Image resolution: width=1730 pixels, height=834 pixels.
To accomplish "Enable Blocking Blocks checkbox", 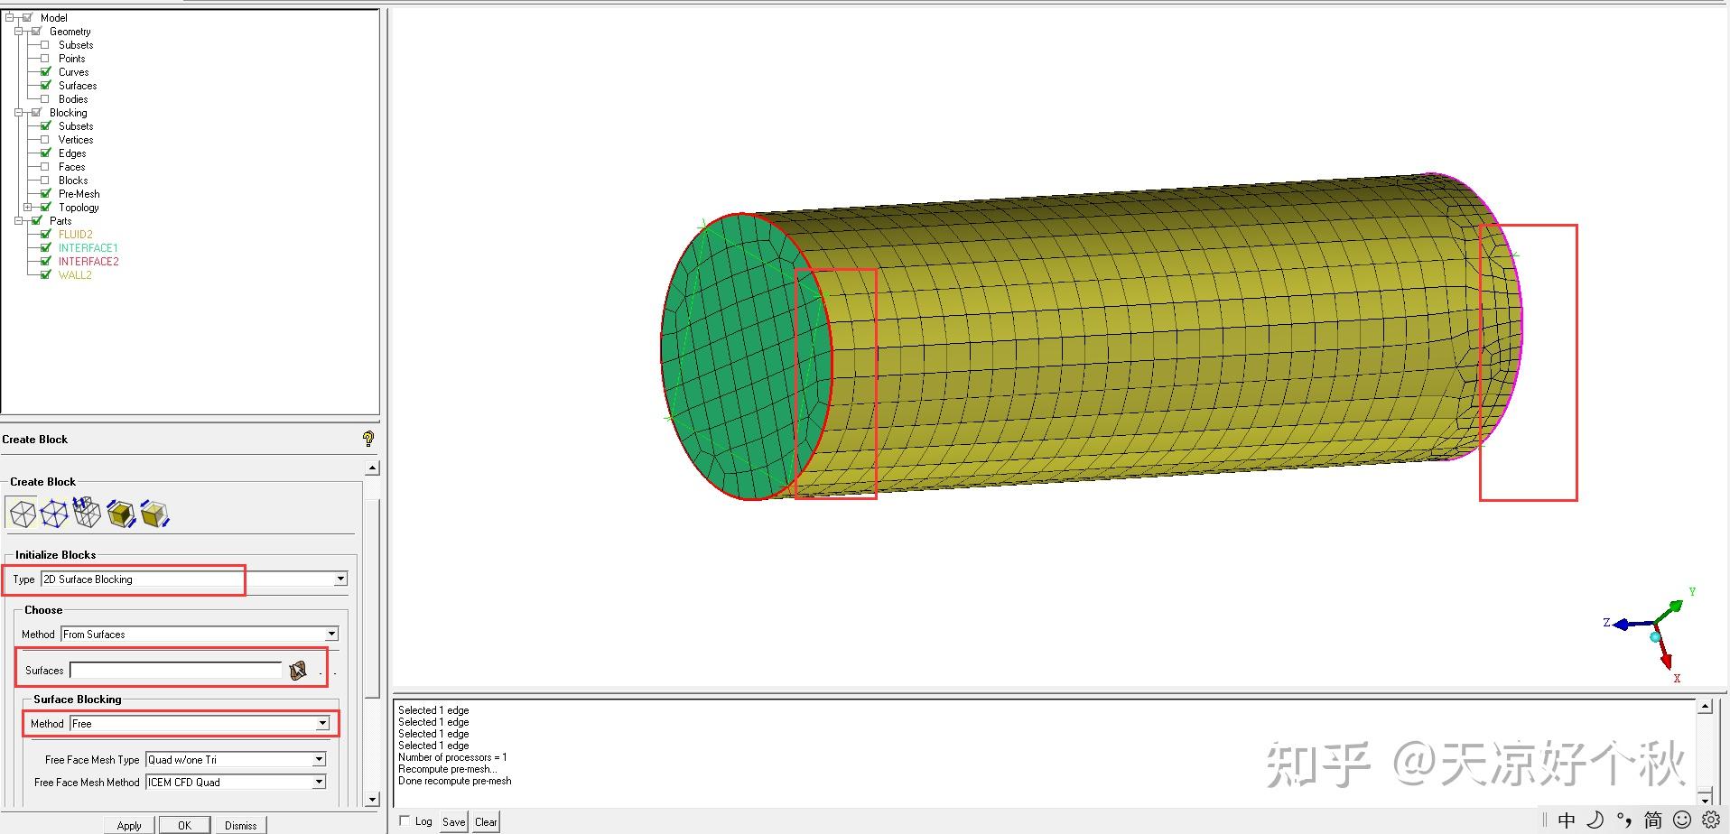I will pyautogui.click(x=45, y=181).
